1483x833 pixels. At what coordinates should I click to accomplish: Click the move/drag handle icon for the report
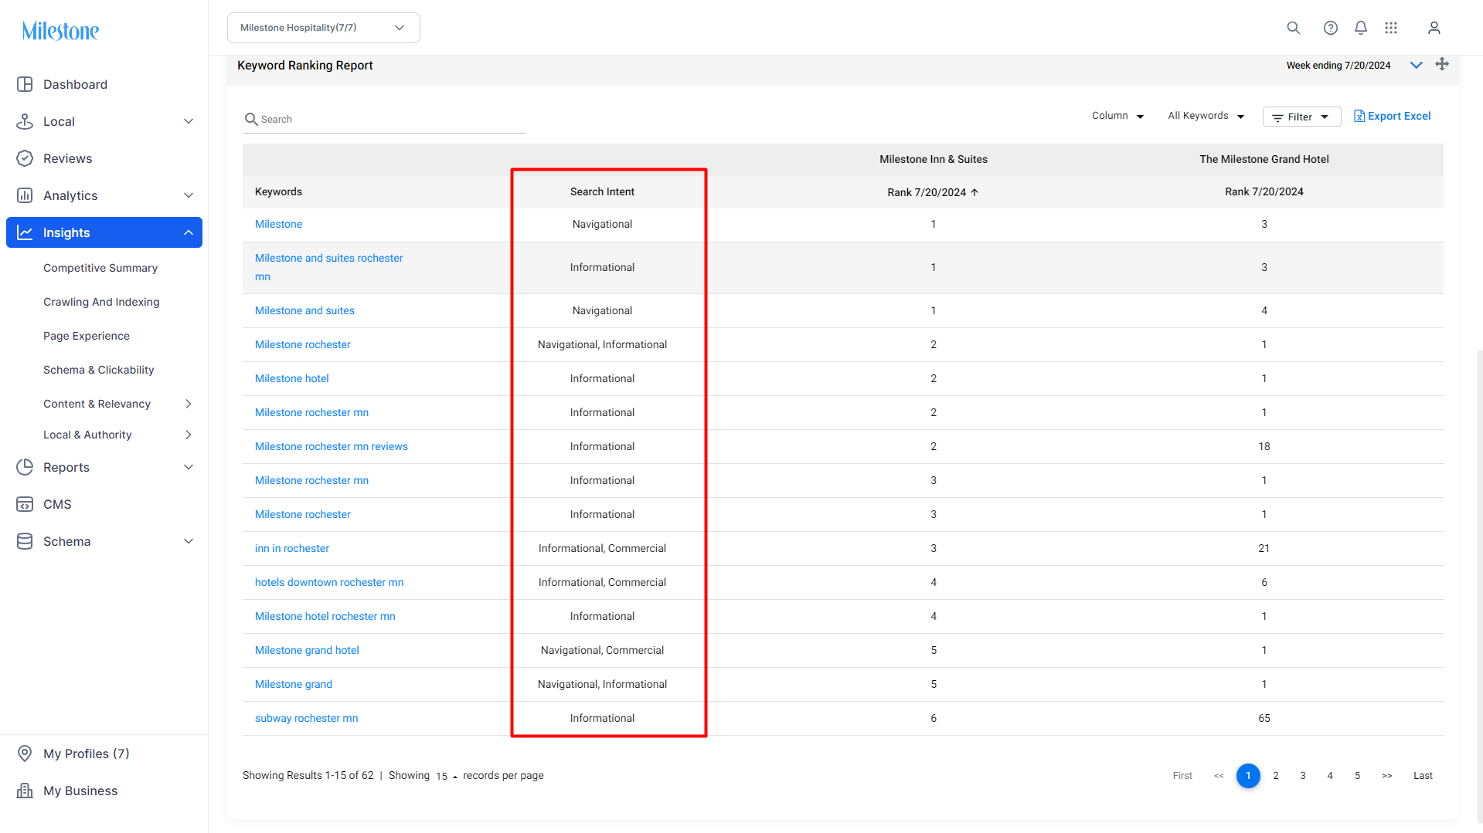pos(1442,64)
